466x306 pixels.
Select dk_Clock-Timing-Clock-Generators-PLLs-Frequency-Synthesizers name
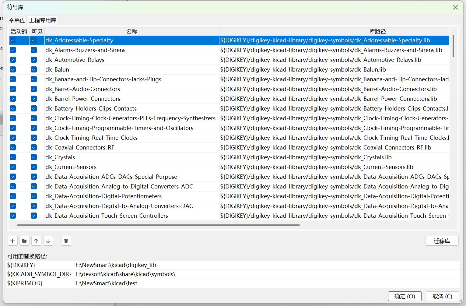click(x=132, y=118)
